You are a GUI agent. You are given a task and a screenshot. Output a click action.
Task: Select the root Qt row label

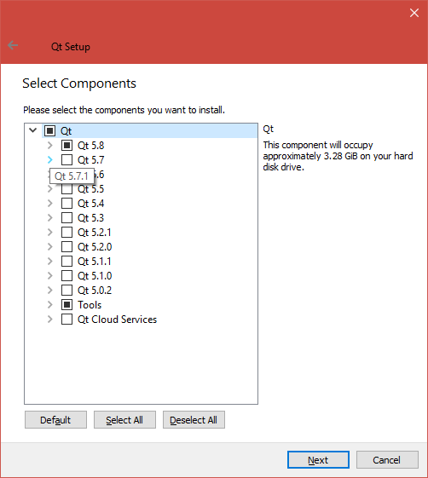(x=66, y=130)
